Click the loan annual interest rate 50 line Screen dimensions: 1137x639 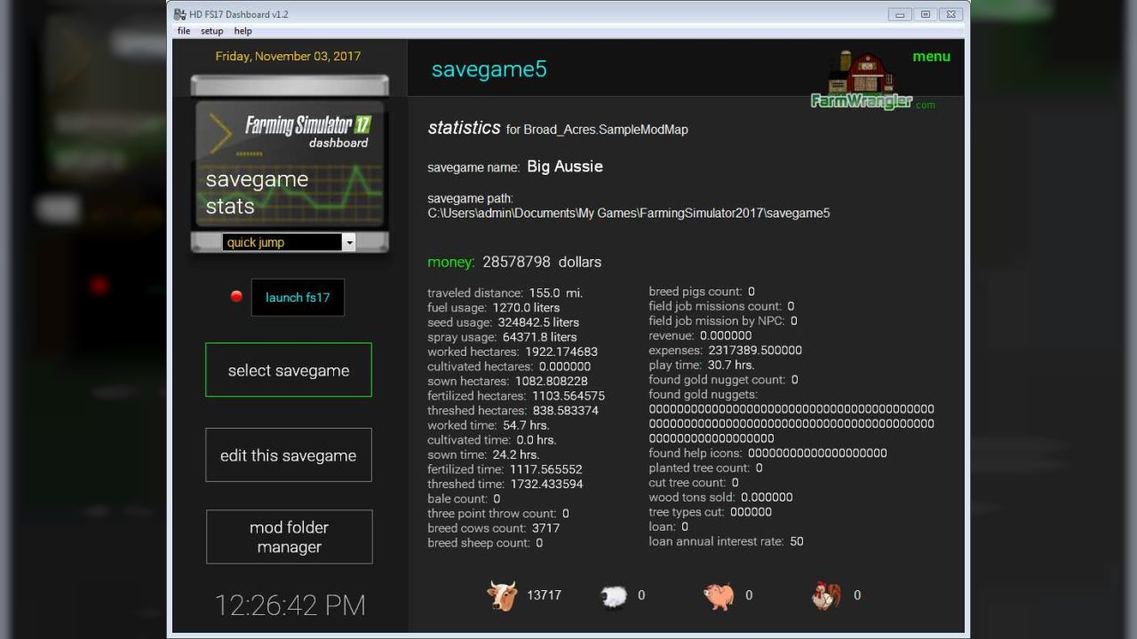pos(726,541)
